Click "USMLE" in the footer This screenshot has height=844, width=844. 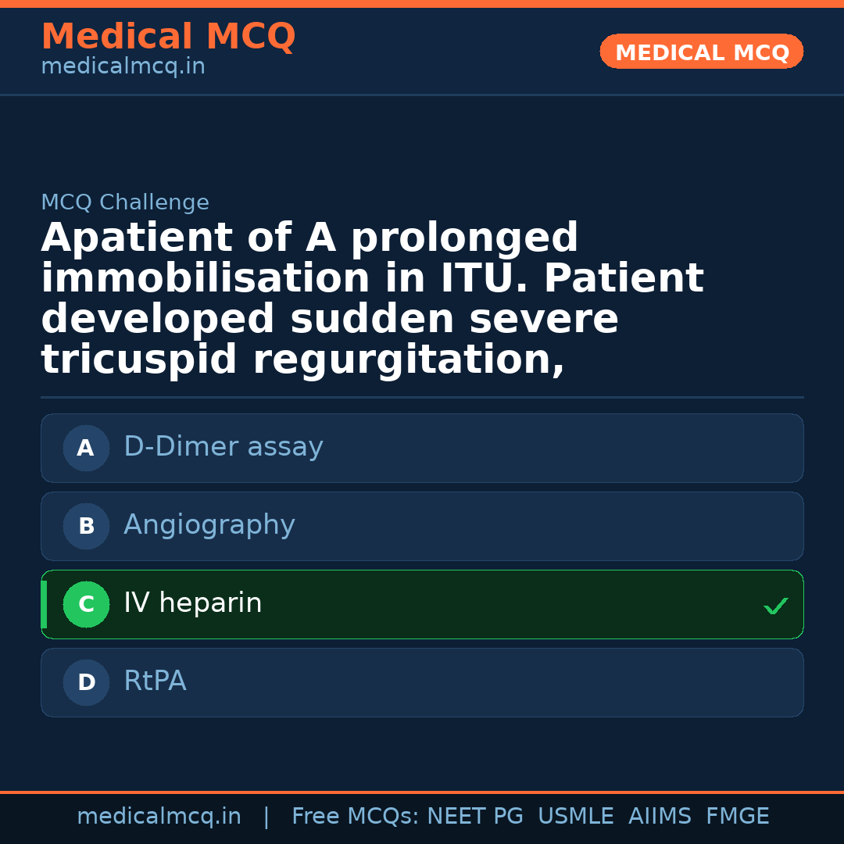point(575,817)
